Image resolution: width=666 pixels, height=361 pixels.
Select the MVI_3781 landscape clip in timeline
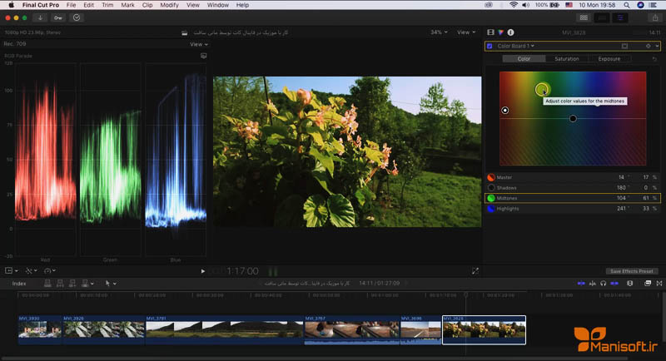[x=225, y=329]
